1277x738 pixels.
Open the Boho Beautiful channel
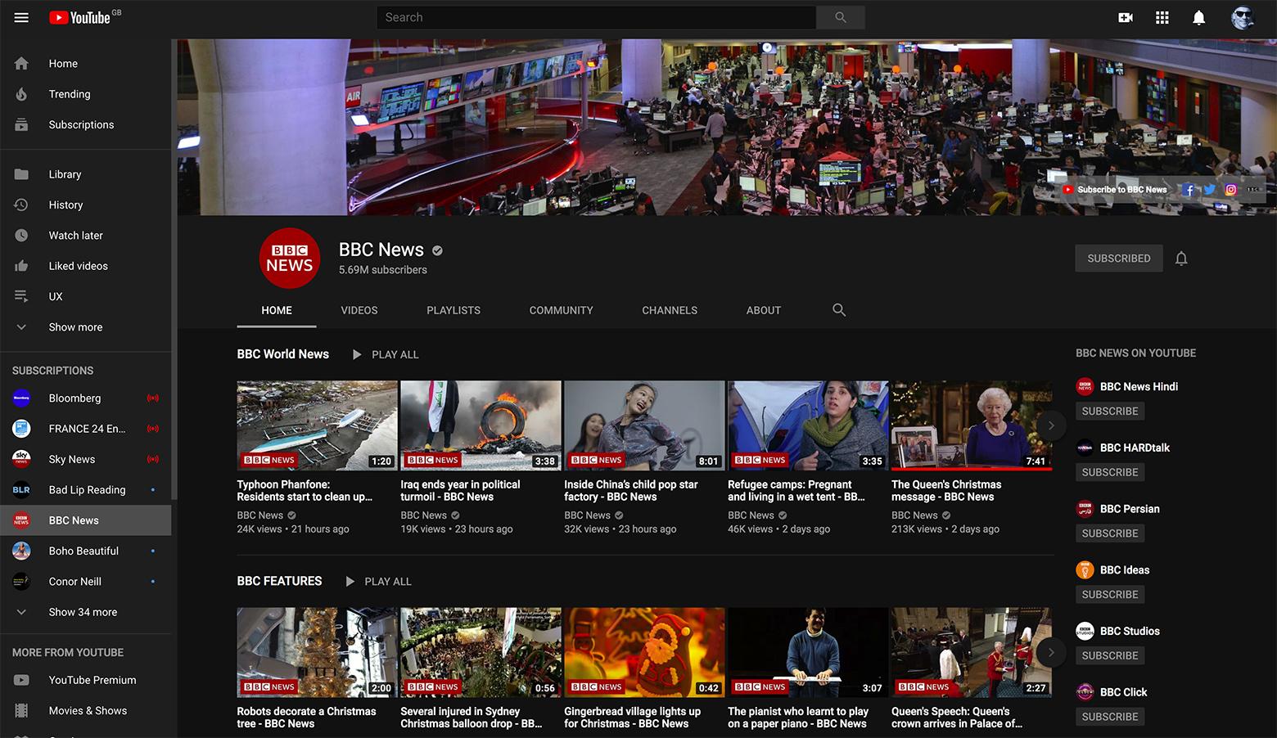[86, 551]
